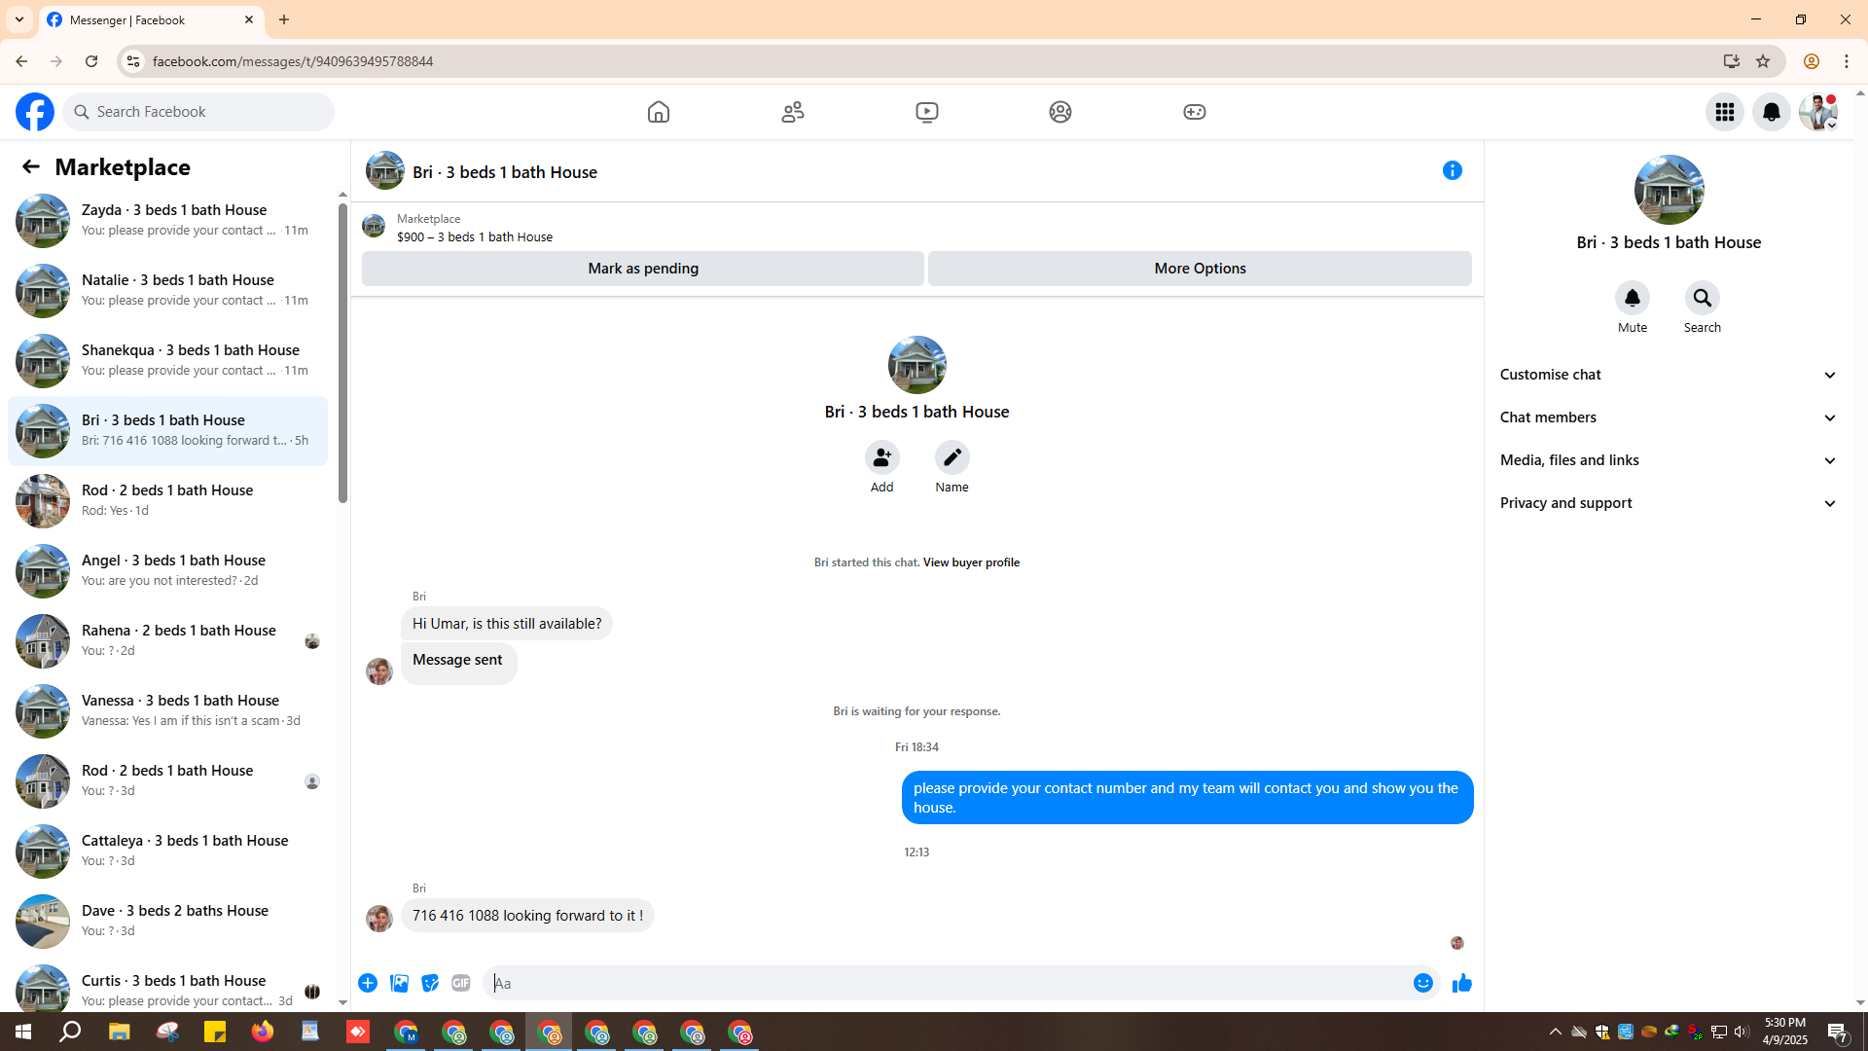Viewport: 1868px width, 1051px height.
Task: Expand Customise chat section
Action: coord(1670,375)
